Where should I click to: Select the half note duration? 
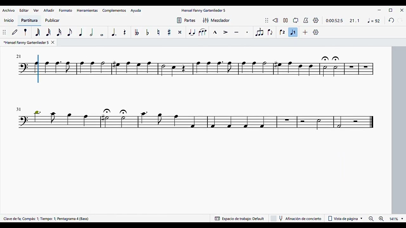pos(91,32)
